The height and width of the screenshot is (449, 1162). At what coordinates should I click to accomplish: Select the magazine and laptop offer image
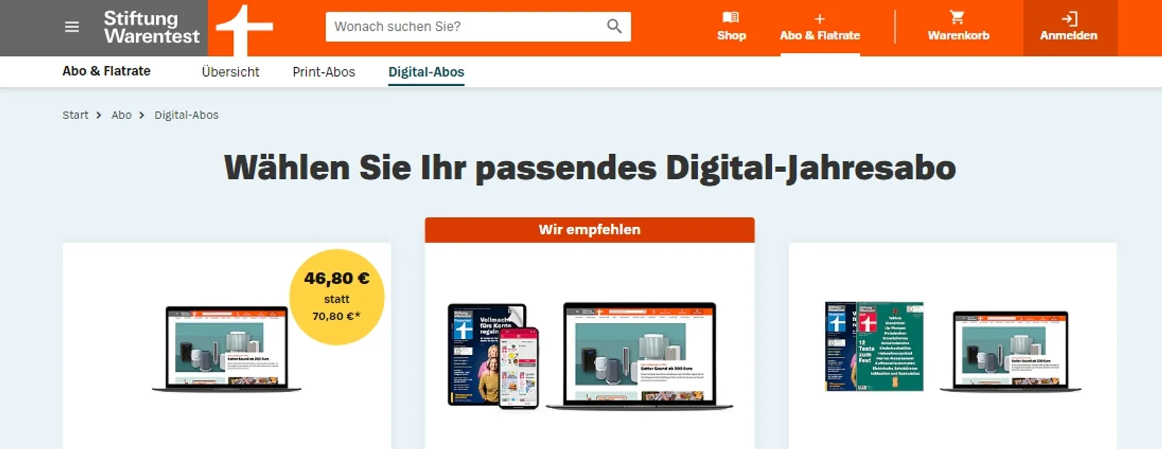coord(953,347)
